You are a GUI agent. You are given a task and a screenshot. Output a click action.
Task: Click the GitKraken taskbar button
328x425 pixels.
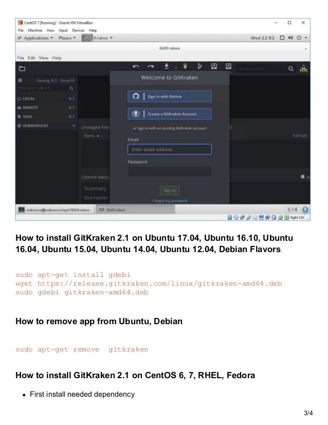point(135,209)
